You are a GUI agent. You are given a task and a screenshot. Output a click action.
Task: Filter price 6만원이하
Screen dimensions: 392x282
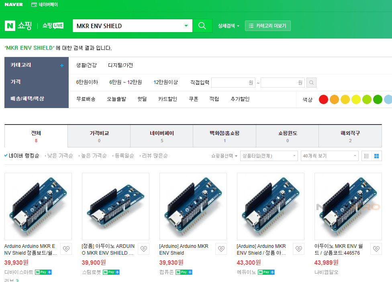coord(87,82)
